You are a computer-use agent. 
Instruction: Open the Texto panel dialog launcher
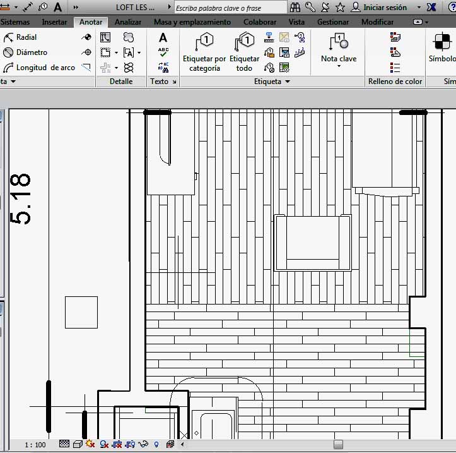coord(174,82)
